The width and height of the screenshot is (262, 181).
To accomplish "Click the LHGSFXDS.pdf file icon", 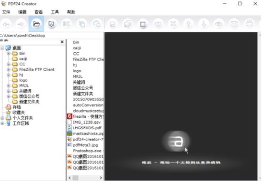I will (70, 127).
